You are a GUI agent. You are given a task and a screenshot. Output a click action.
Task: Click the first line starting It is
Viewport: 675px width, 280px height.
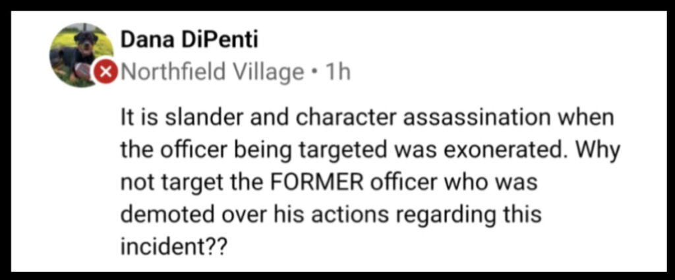pos(368,119)
